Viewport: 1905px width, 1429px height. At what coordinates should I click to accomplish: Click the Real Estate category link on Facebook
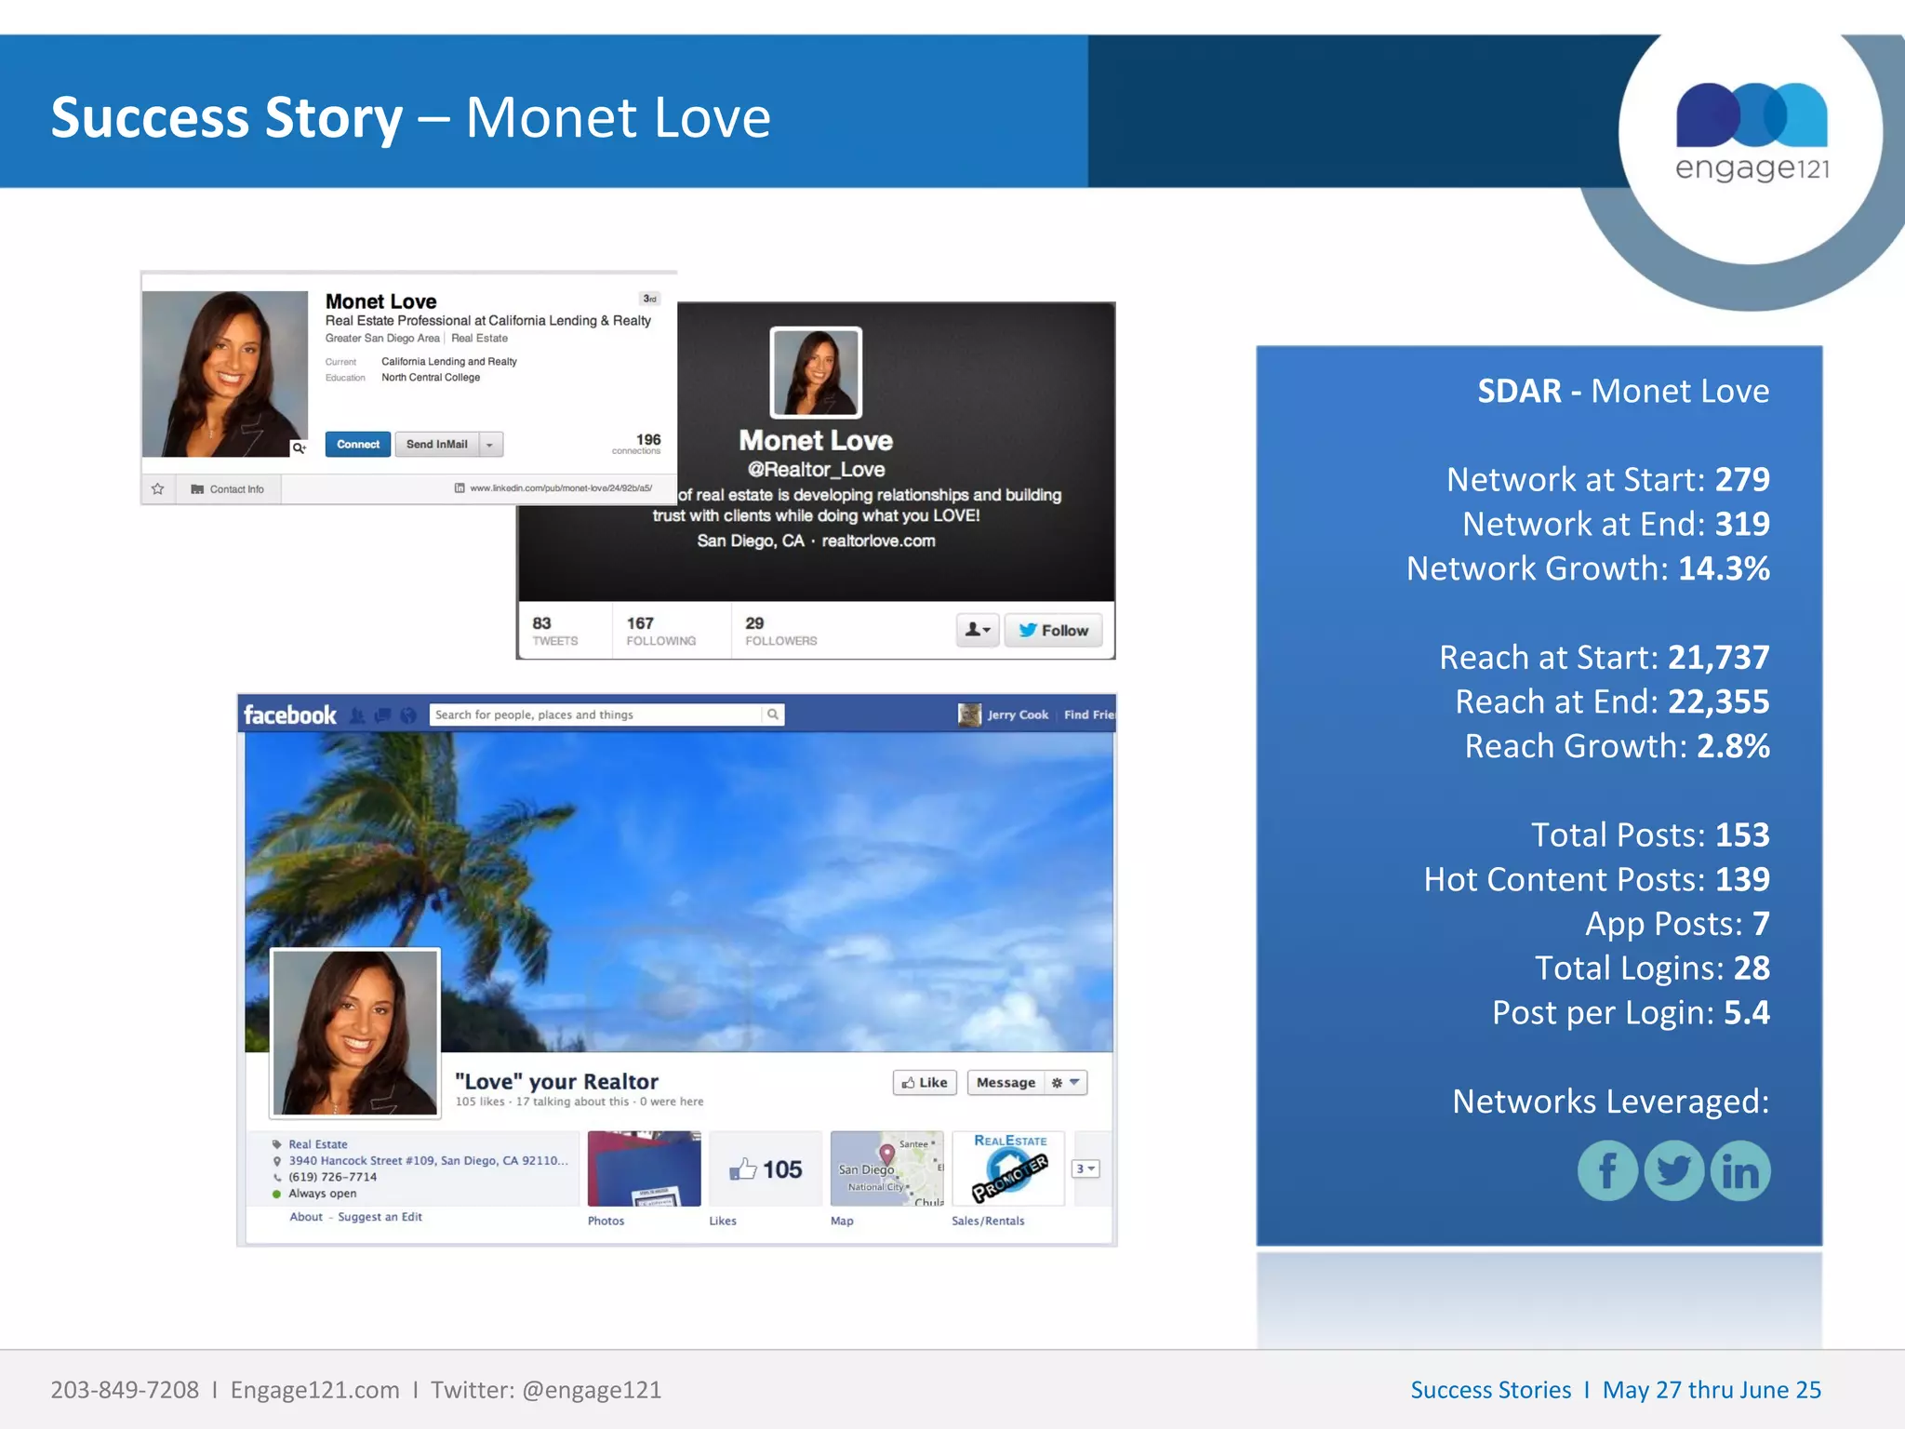tap(317, 1144)
